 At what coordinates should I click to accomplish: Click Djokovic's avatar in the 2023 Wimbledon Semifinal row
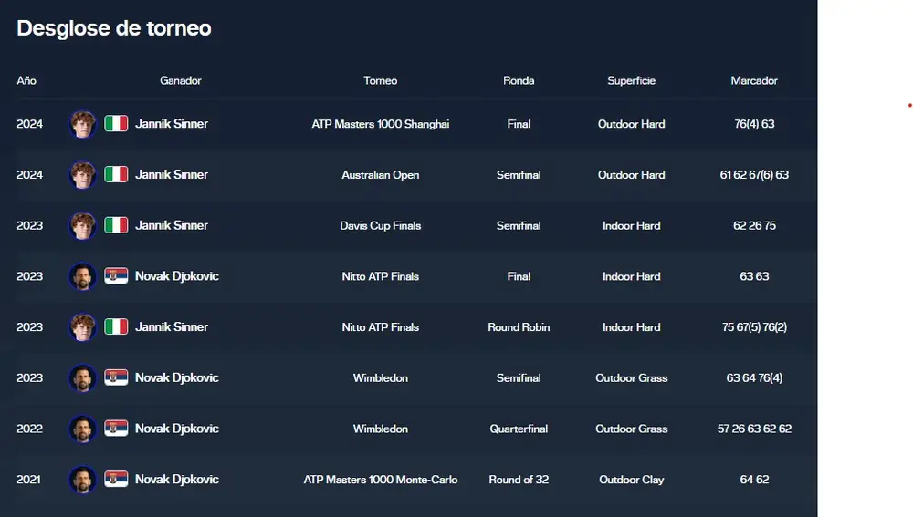pos(82,378)
